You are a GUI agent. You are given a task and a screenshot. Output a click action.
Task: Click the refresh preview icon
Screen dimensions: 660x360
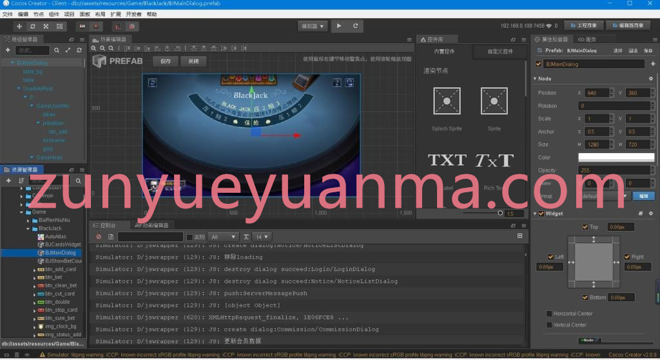coord(356,26)
